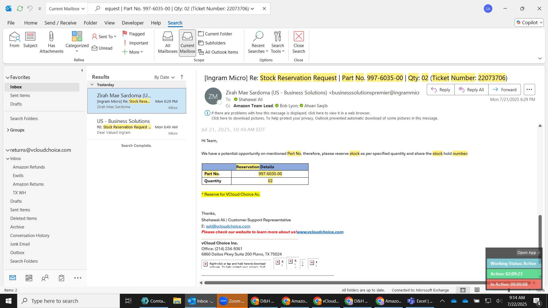The width and height of the screenshot is (548, 308).
Task: Filter results by Flagged
Action: click(134, 34)
